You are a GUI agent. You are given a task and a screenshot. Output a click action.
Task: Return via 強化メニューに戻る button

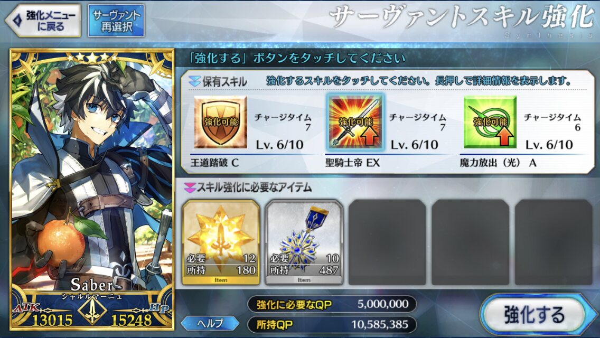pyautogui.click(x=43, y=21)
